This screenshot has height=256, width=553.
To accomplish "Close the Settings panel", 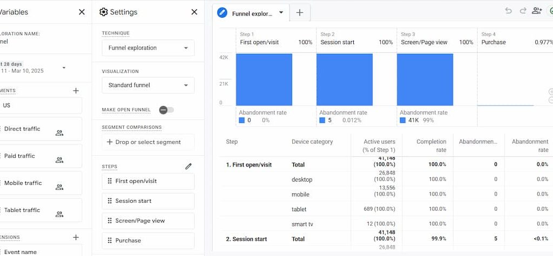I will [x=194, y=12].
